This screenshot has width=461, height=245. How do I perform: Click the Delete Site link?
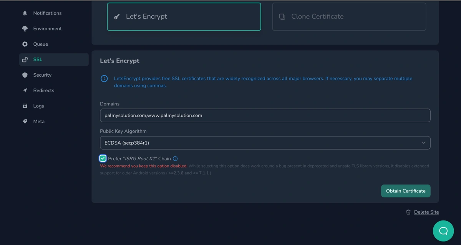tap(426, 212)
